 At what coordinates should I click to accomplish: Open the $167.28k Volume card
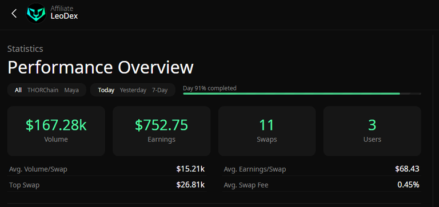[x=56, y=131]
